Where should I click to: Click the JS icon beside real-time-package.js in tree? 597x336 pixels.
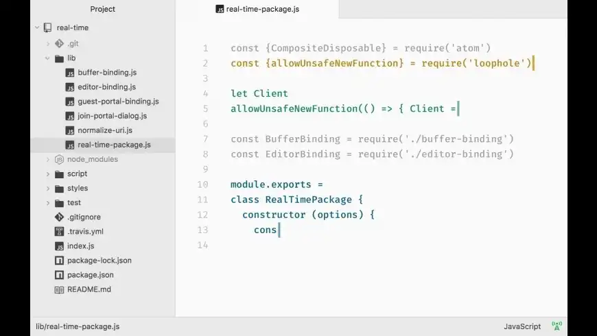coord(70,145)
